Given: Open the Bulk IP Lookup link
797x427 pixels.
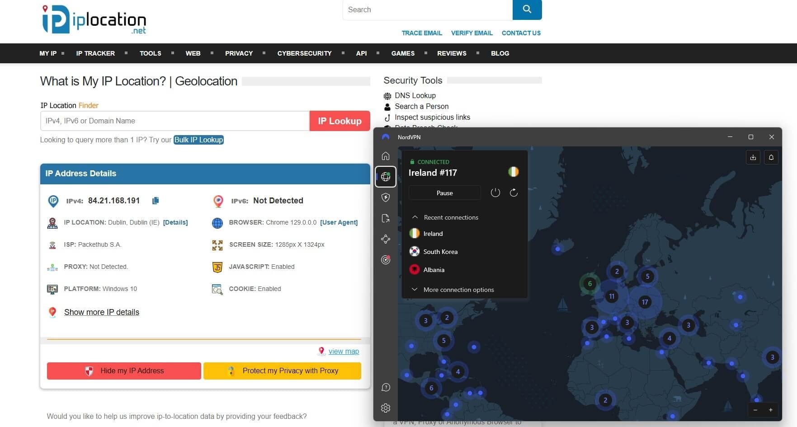Looking at the screenshot, I should (x=199, y=140).
